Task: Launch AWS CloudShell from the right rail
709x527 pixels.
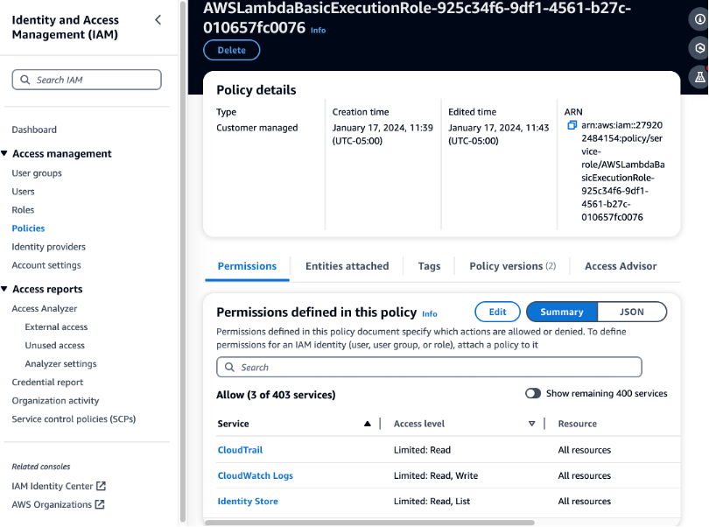Action: tap(698, 48)
